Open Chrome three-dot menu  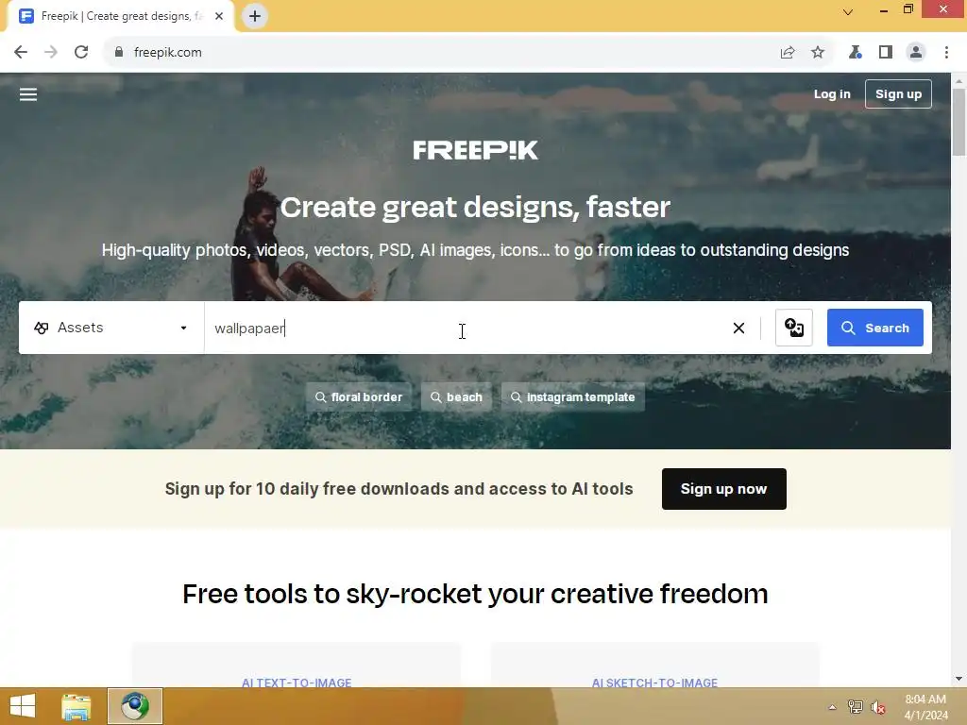coord(946,53)
